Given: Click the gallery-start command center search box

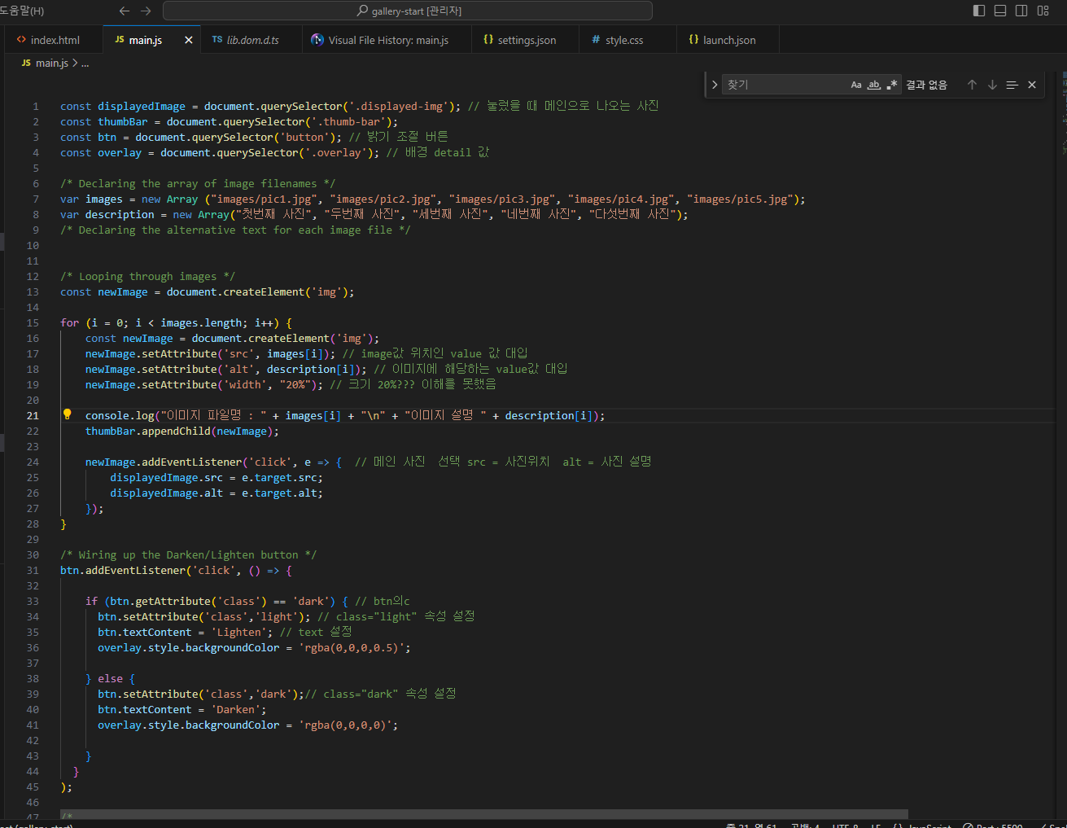Looking at the screenshot, I should tap(408, 11).
